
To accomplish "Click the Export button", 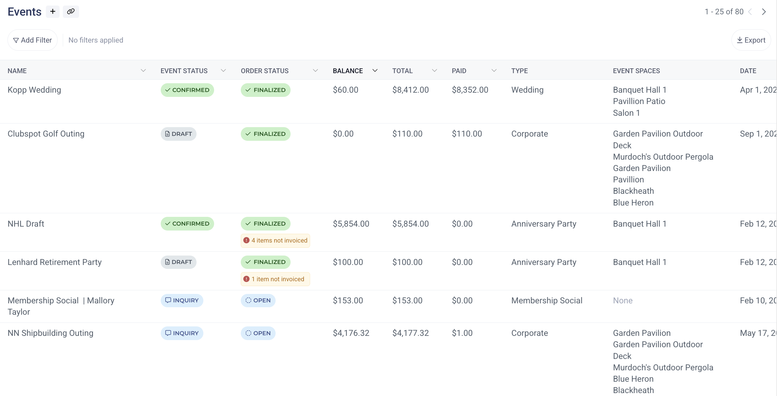I will click(x=751, y=40).
